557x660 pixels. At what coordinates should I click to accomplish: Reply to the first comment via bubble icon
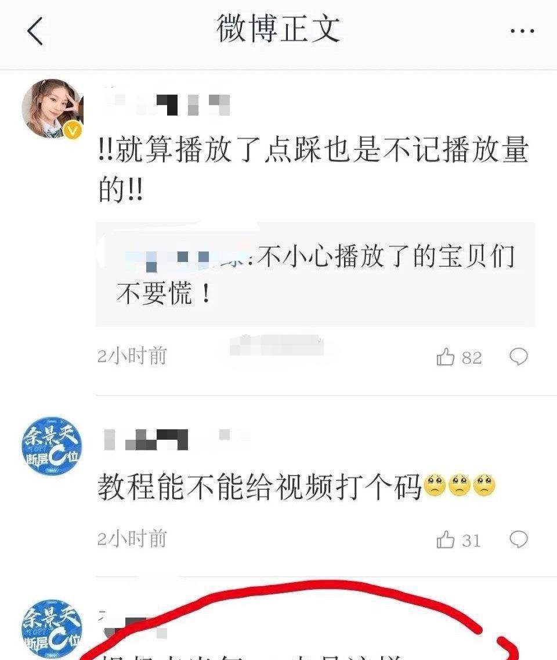click(x=518, y=357)
